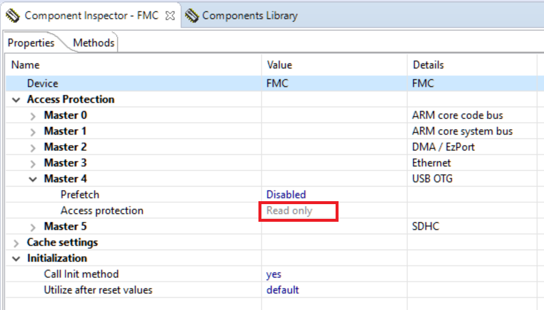Select the Device property row
Image resolution: width=544 pixels, height=310 pixels.
[x=42, y=84]
